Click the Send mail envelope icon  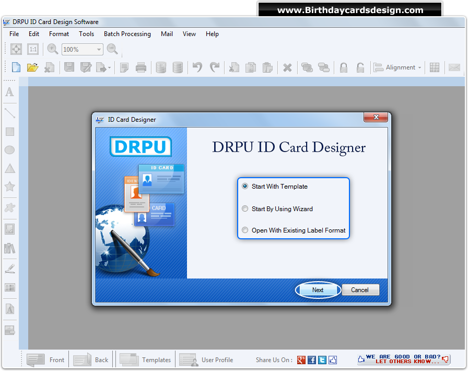(x=454, y=67)
